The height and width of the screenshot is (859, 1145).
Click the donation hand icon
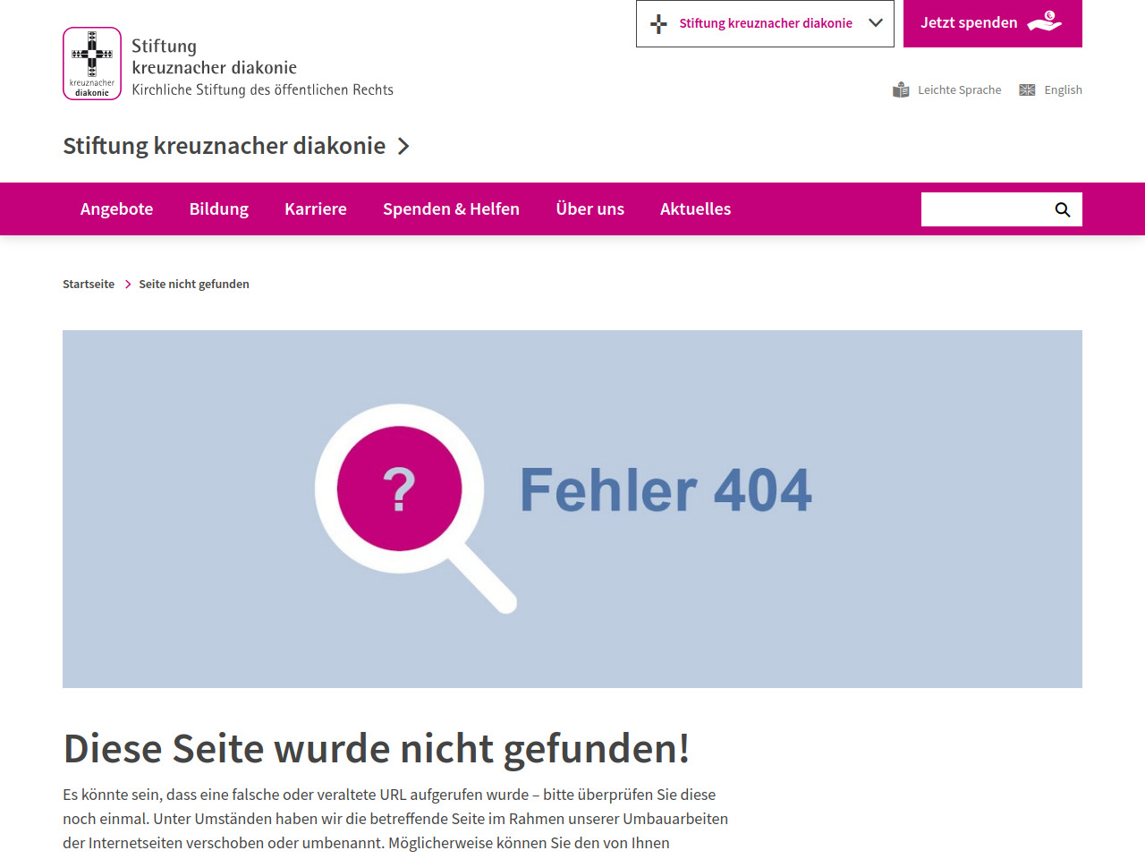pyautogui.click(x=1044, y=22)
